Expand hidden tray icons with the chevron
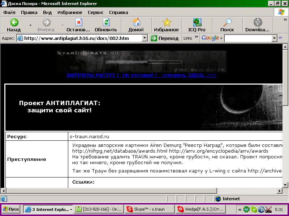The image size is (289, 216). 240,210
